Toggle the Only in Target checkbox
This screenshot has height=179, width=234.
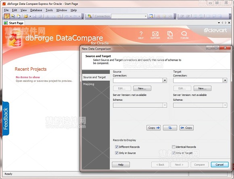tap(173, 153)
